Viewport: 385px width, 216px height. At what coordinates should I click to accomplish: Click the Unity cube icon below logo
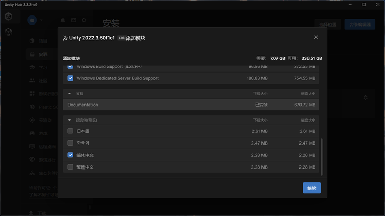click(x=9, y=32)
